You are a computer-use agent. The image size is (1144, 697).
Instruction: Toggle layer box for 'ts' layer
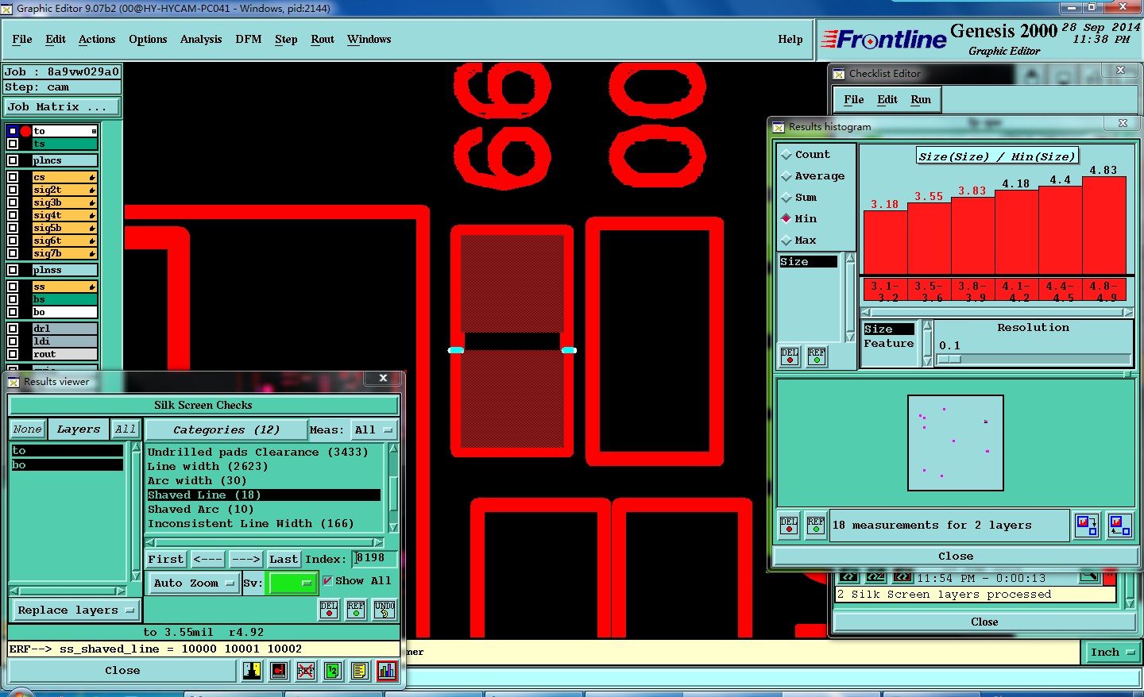[x=13, y=144]
